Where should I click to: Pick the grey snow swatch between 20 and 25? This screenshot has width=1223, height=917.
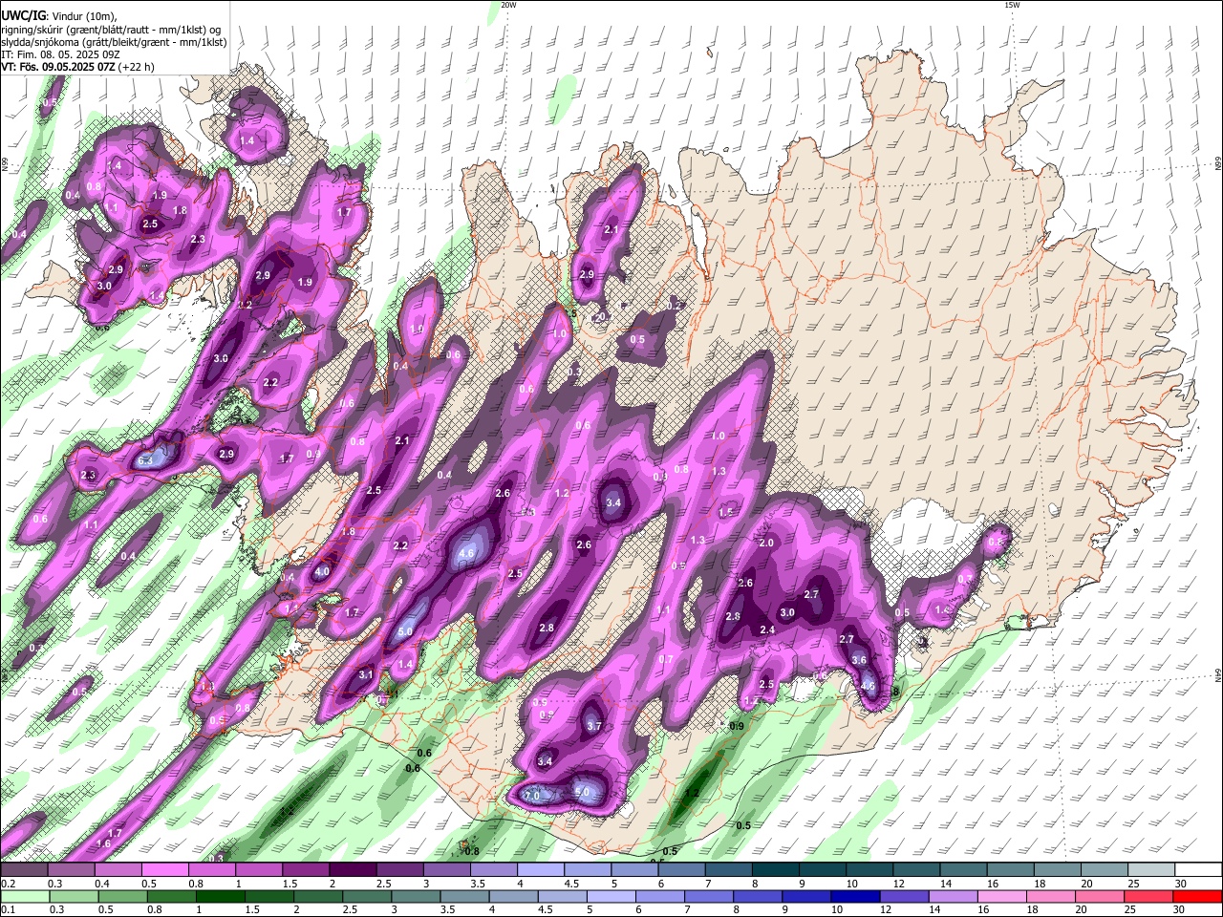1104,870
